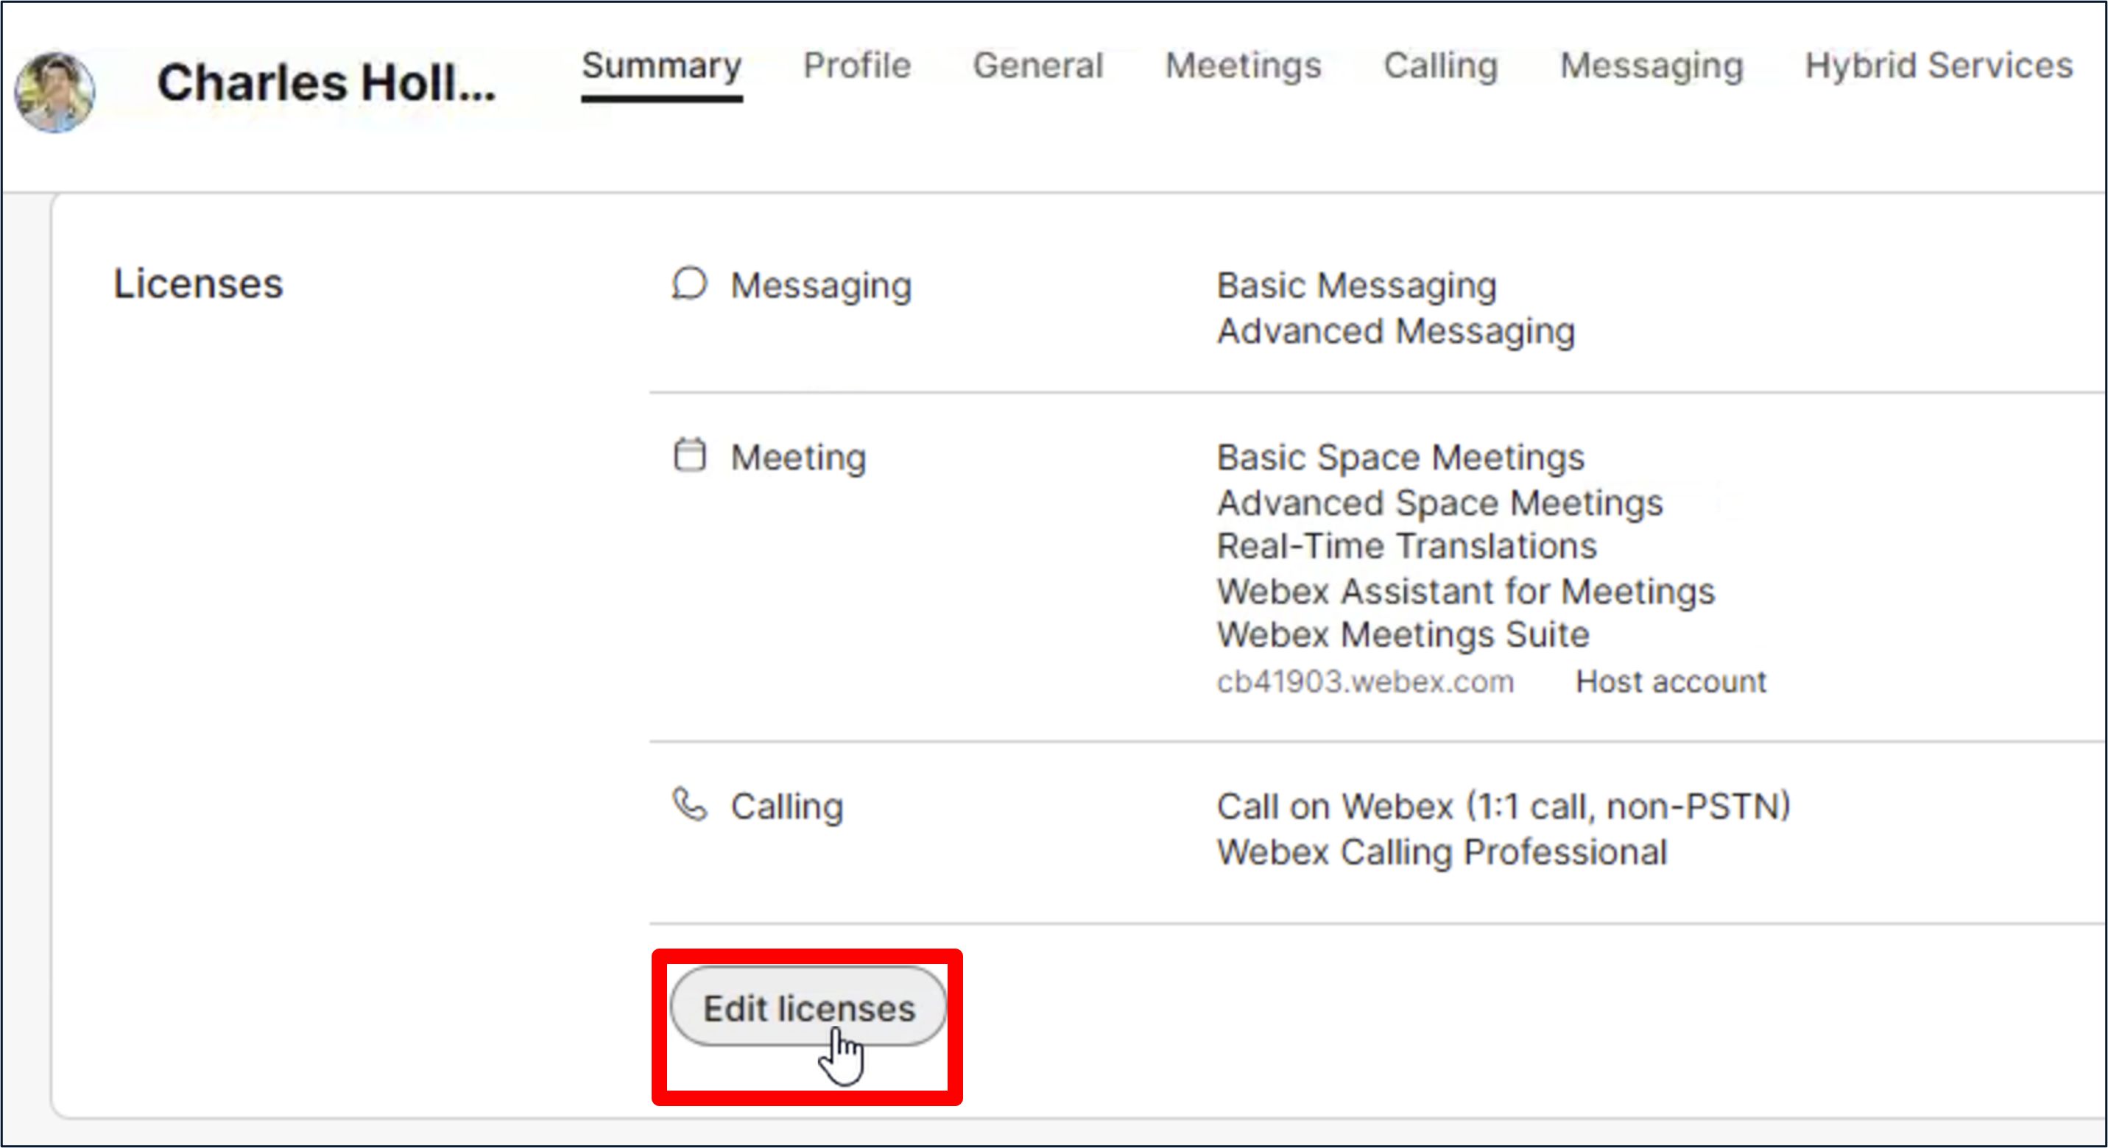Switch to Hybrid Services tab
This screenshot has width=2108, height=1148.
[1938, 65]
